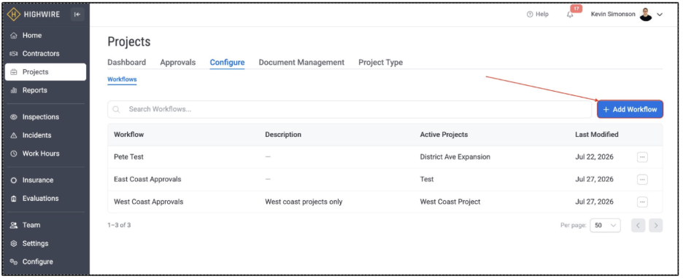Select the Workflows sub-tab
Viewport: 683px width, 278px height.
pyautogui.click(x=122, y=79)
